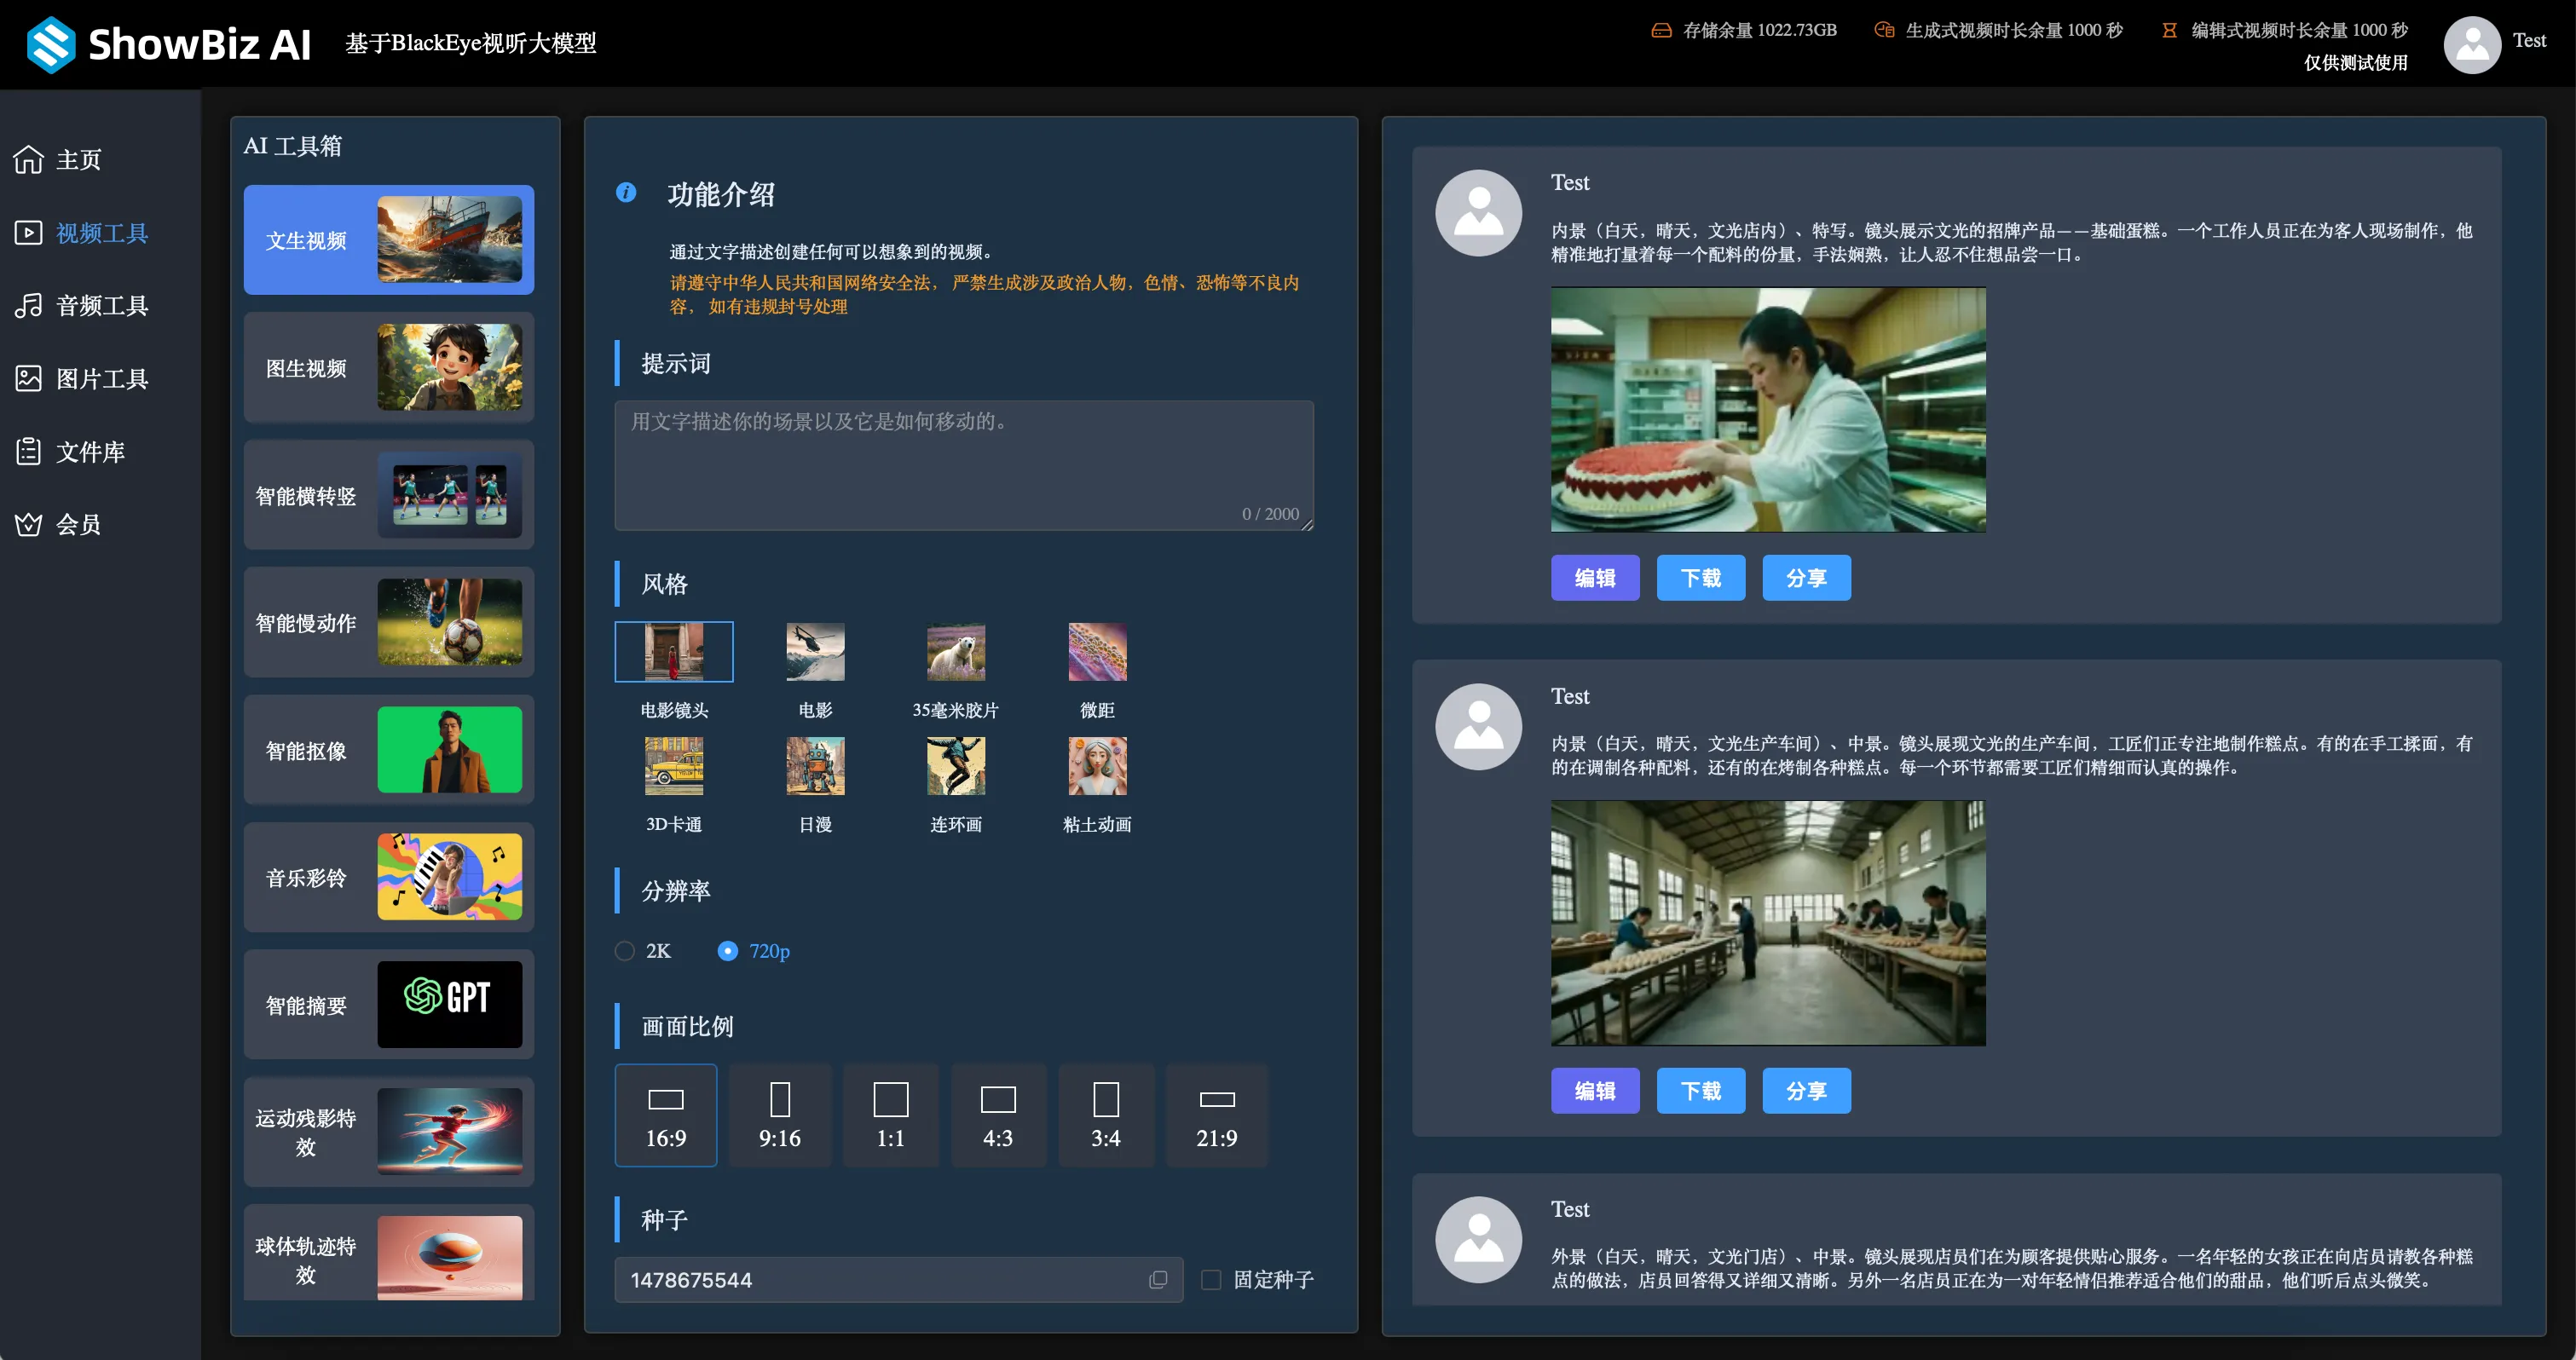This screenshot has width=2576, height=1360.
Task: Enable the 固定种子 checkbox
Action: click(x=1211, y=1280)
